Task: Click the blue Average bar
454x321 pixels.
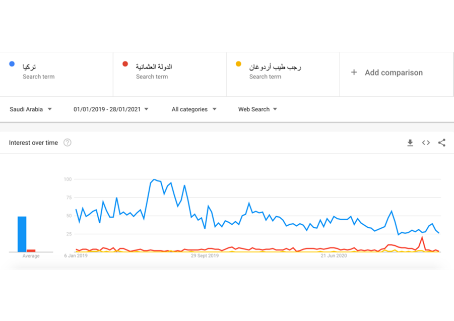Action: tap(22, 234)
